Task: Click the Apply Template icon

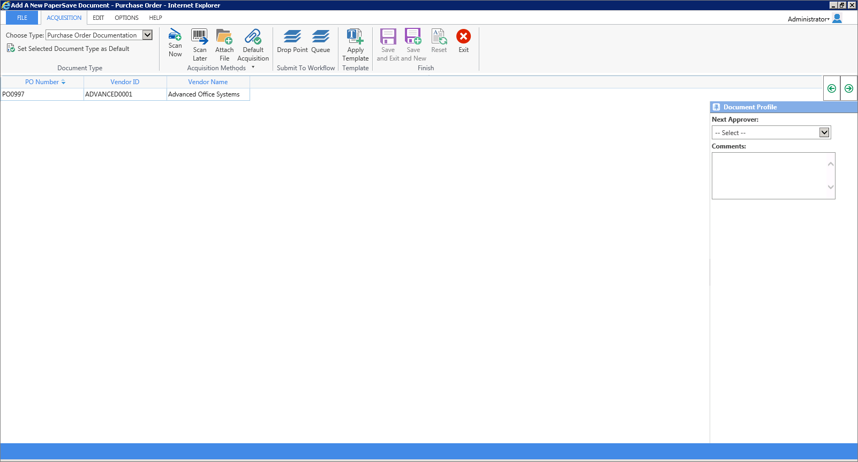Action: click(x=355, y=36)
